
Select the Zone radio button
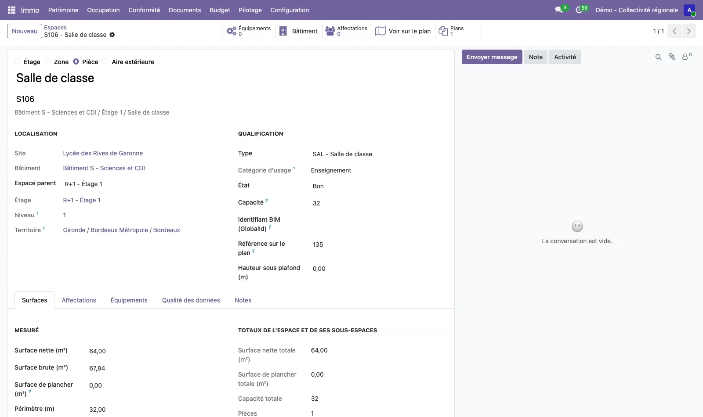48,61
